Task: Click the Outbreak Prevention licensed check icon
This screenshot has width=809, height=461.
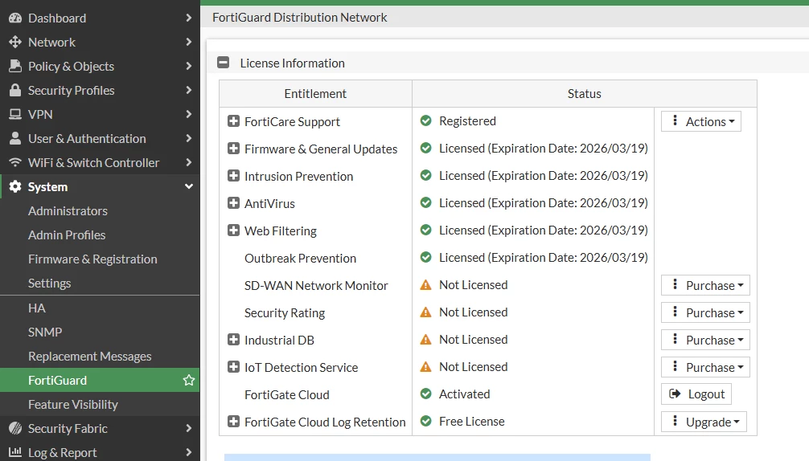Action: 425,257
